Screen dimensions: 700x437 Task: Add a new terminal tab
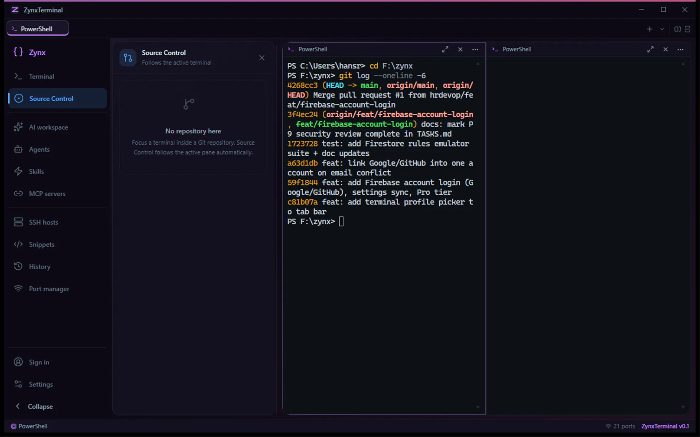[649, 29]
